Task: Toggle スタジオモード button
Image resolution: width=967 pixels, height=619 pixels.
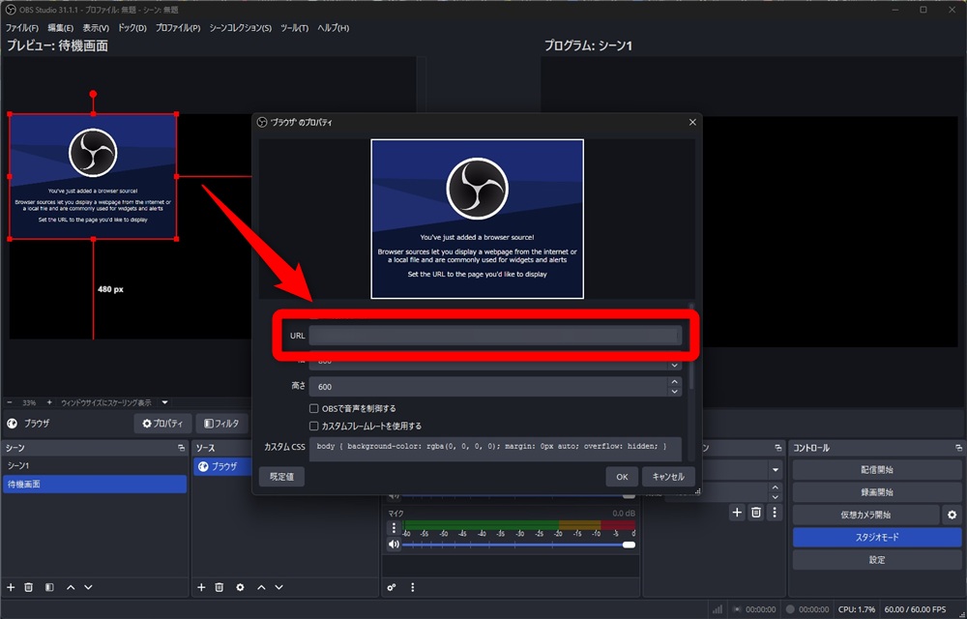Action: (x=877, y=537)
